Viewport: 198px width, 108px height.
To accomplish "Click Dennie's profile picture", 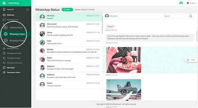I will point(42,34).
